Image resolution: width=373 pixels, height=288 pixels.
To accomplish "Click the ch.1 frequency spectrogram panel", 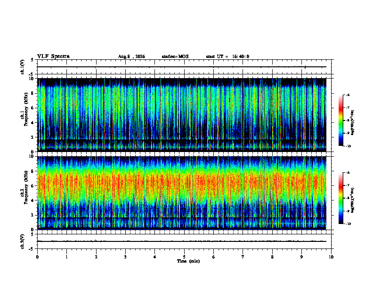I will pyautogui.click(x=182, y=115).
